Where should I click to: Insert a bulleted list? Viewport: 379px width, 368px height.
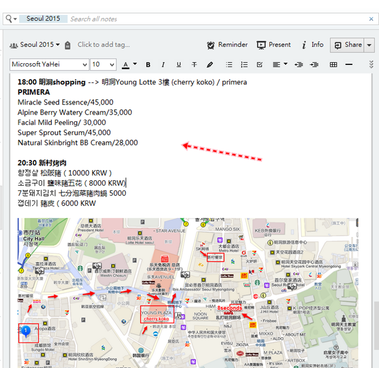pos(229,64)
